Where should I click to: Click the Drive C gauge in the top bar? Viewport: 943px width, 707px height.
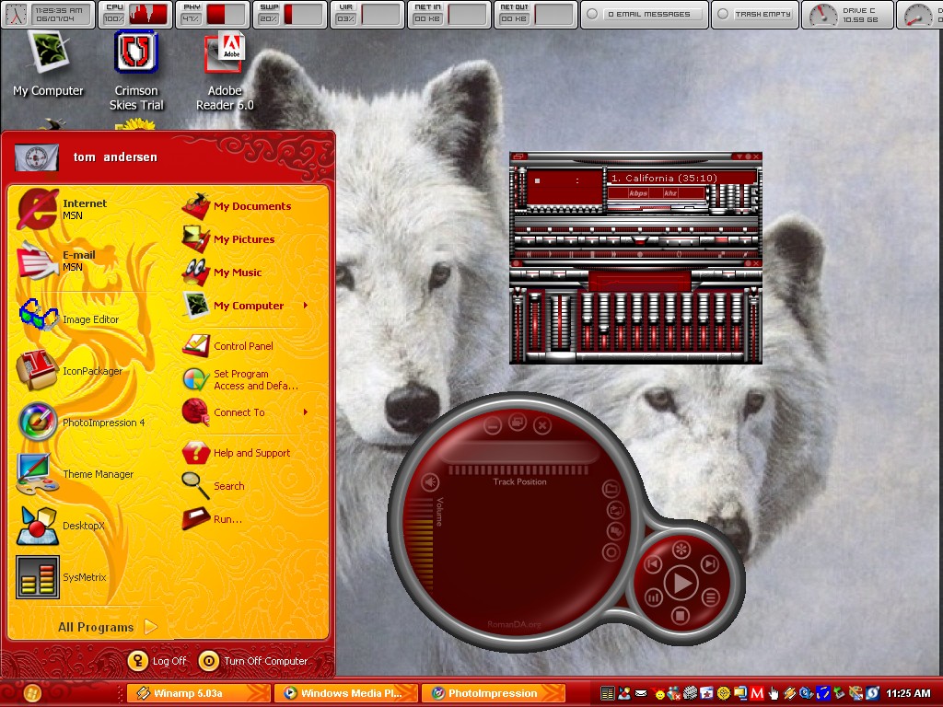[822, 15]
